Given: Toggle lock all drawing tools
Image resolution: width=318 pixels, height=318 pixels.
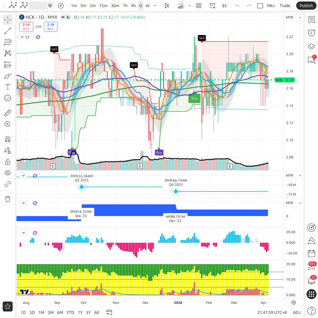Looking at the screenshot, I should tap(8, 162).
